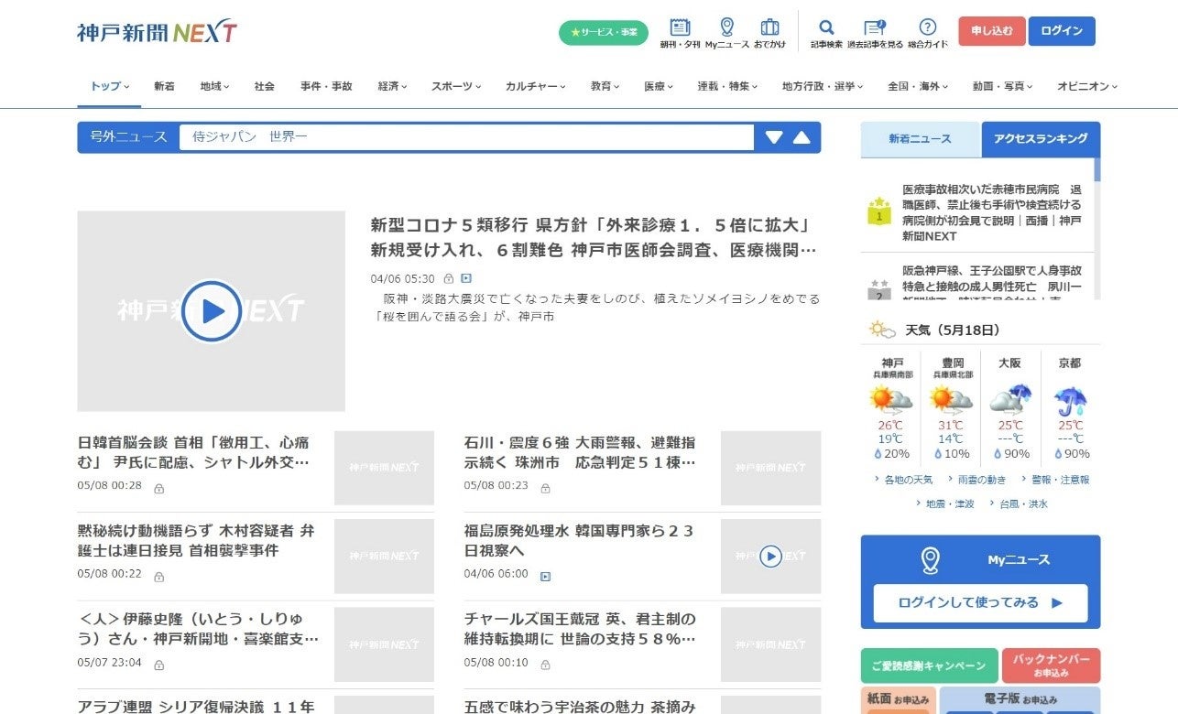Viewport: 1178px width, 714px height.
Task: Open 日韓首脳会談 article thumbnail
Action: pyautogui.click(x=384, y=468)
